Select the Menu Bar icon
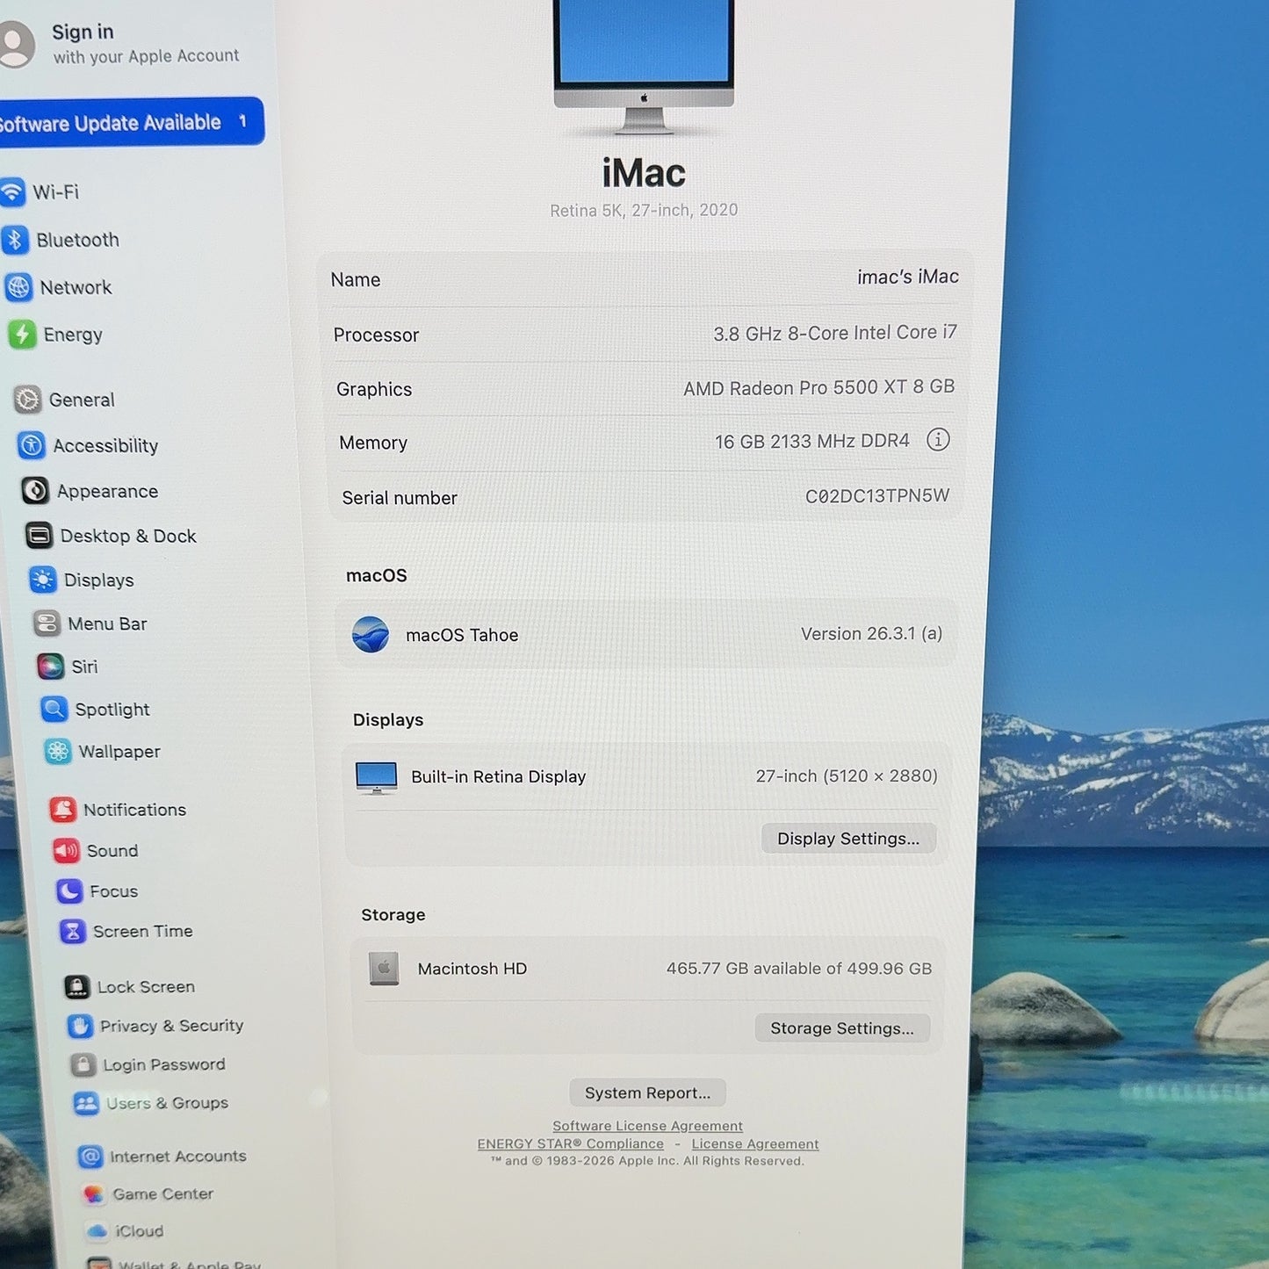1269x1269 pixels. [47, 624]
